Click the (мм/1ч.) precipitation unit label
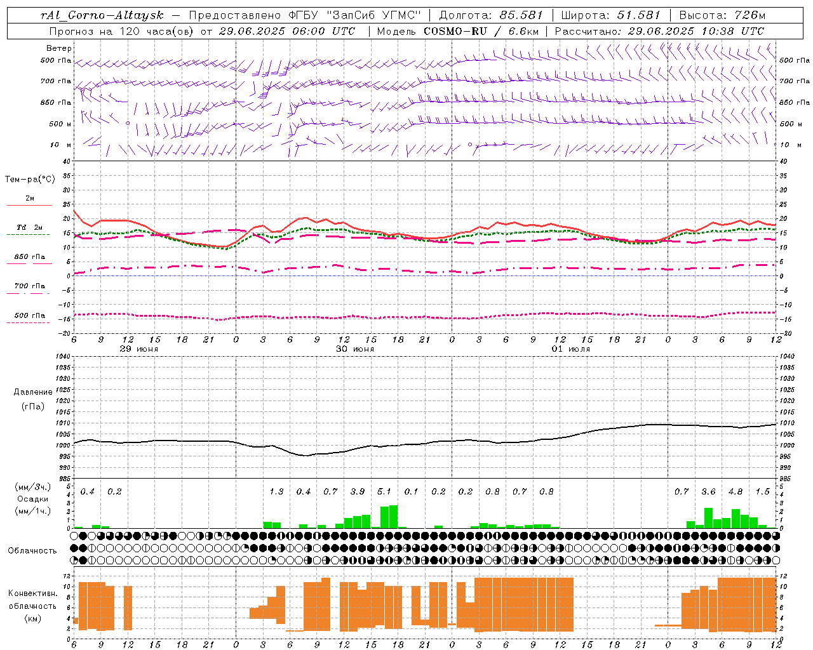This screenshot has width=813, height=650. (32, 511)
